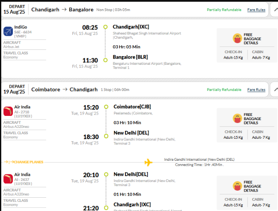278x211 pixels.
Task: Select the Coimbatore → Chandigarh route heading
Action: point(64,89)
